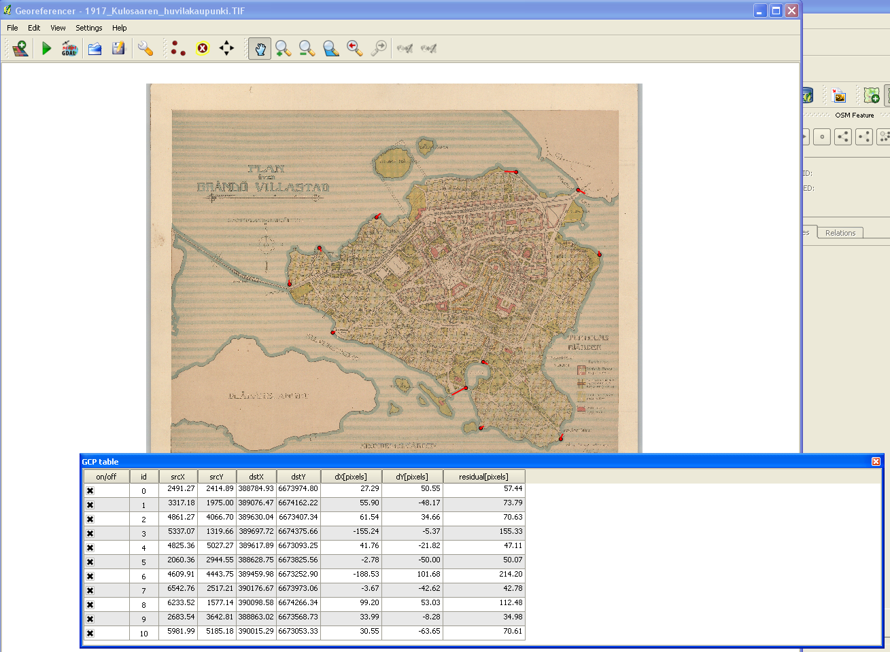Screen dimensions: 890x652
Task: Click the Save GCP points icon
Action: [118, 48]
